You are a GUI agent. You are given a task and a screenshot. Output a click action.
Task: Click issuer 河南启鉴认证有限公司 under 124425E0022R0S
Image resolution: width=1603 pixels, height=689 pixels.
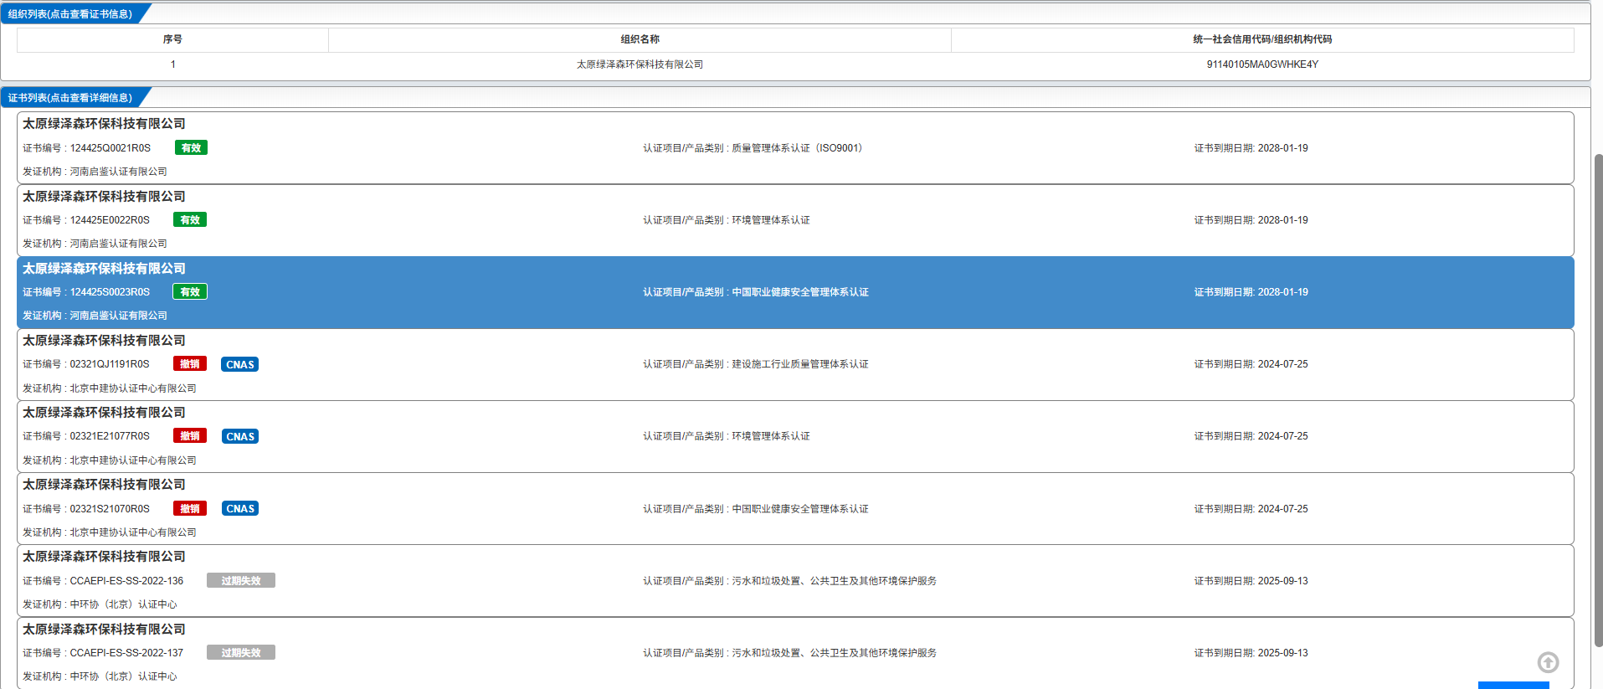coord(118,244)
